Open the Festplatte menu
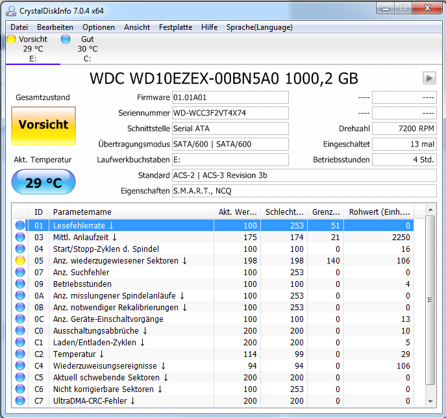 point(175,27)
